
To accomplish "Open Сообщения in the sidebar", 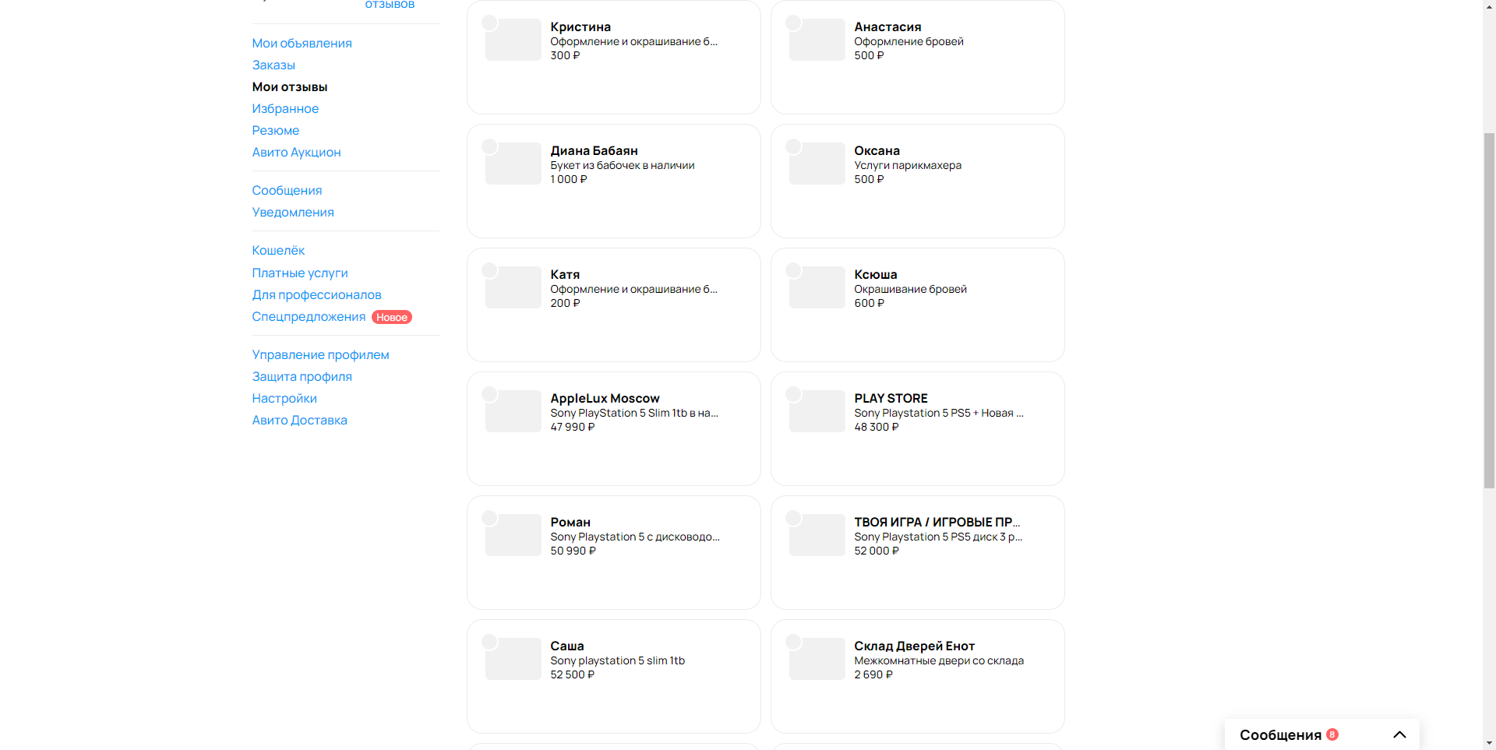I will (x=287, y=190).
